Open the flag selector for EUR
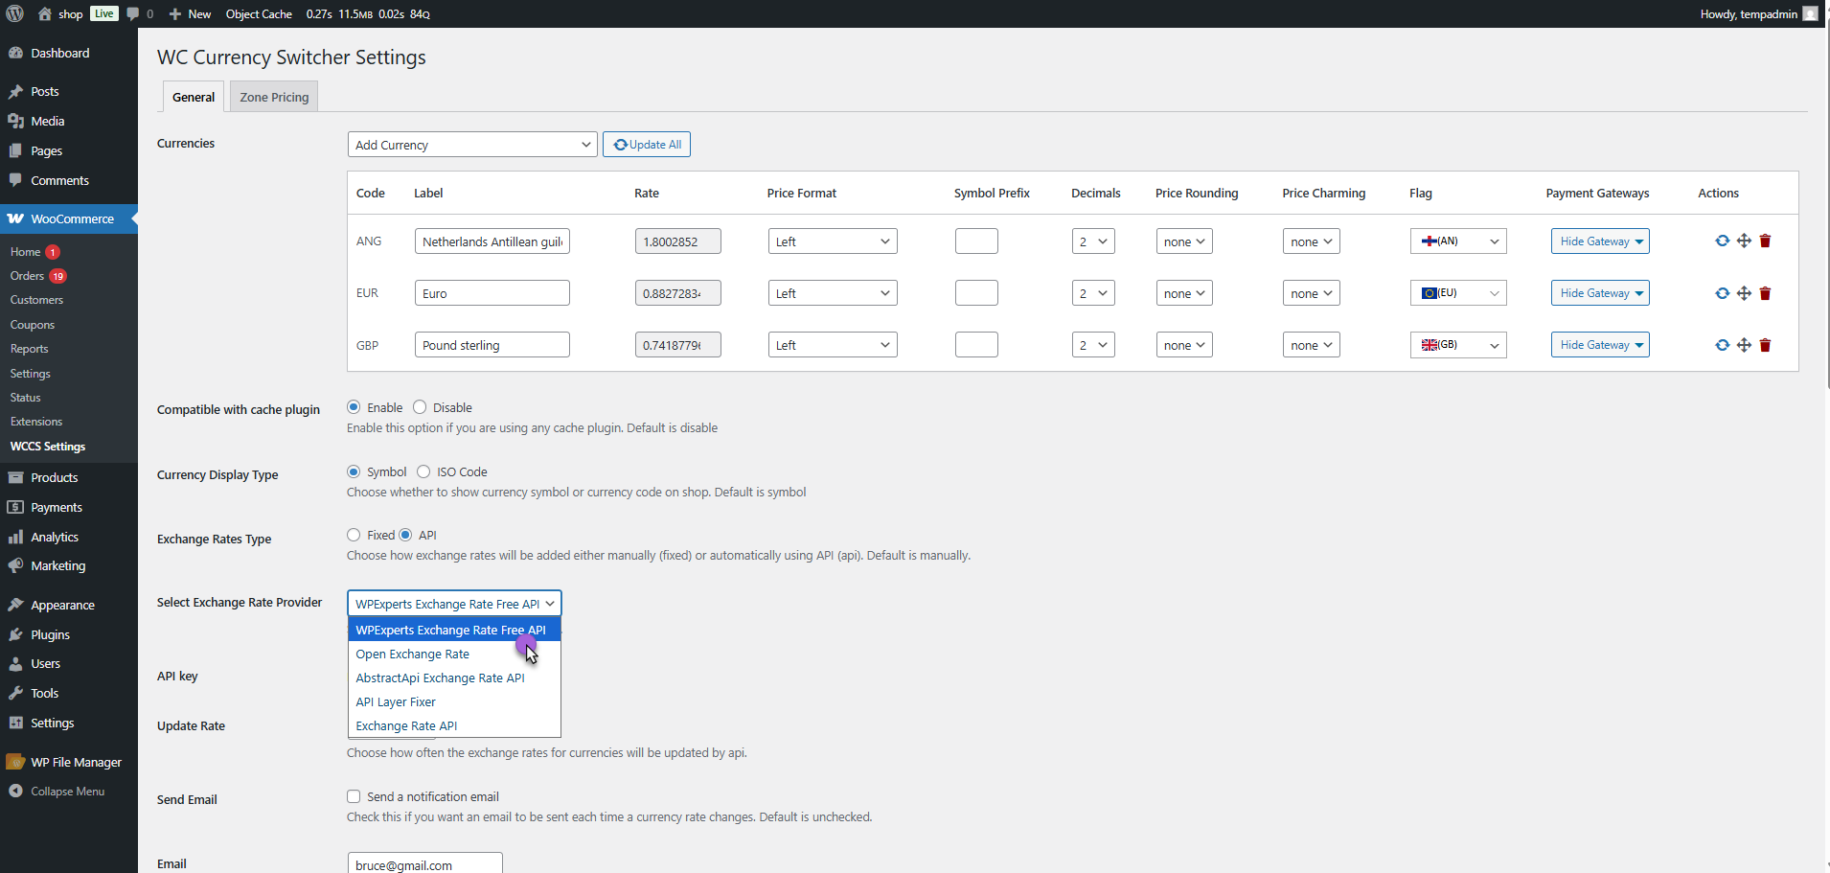The image size is (1830, 873). 1457,292
